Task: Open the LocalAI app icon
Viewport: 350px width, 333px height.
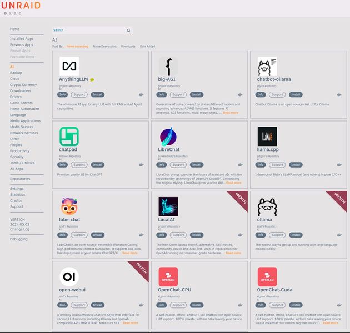Action: click(168, 206)
